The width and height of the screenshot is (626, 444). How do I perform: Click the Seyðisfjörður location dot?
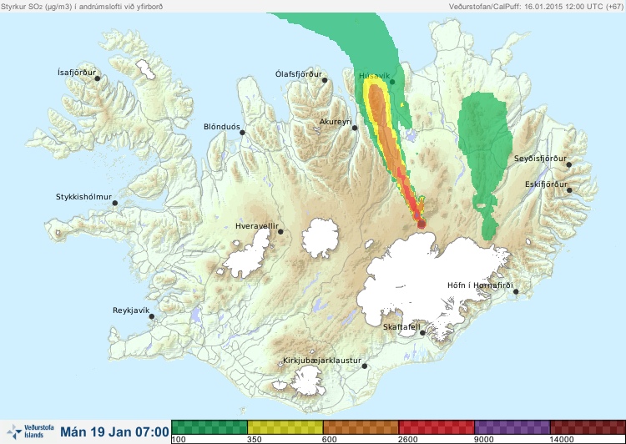[x=569, y=164]
